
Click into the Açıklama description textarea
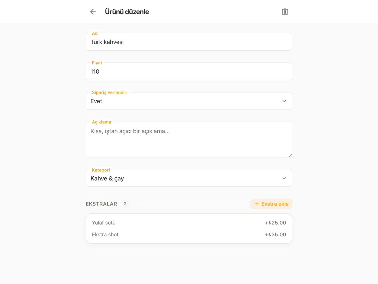[189, 140]
